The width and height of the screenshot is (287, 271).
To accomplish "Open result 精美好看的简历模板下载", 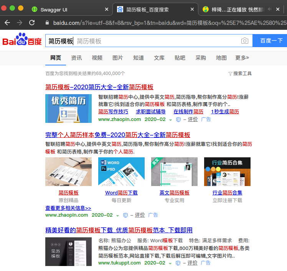I will [x=119, y=230].
